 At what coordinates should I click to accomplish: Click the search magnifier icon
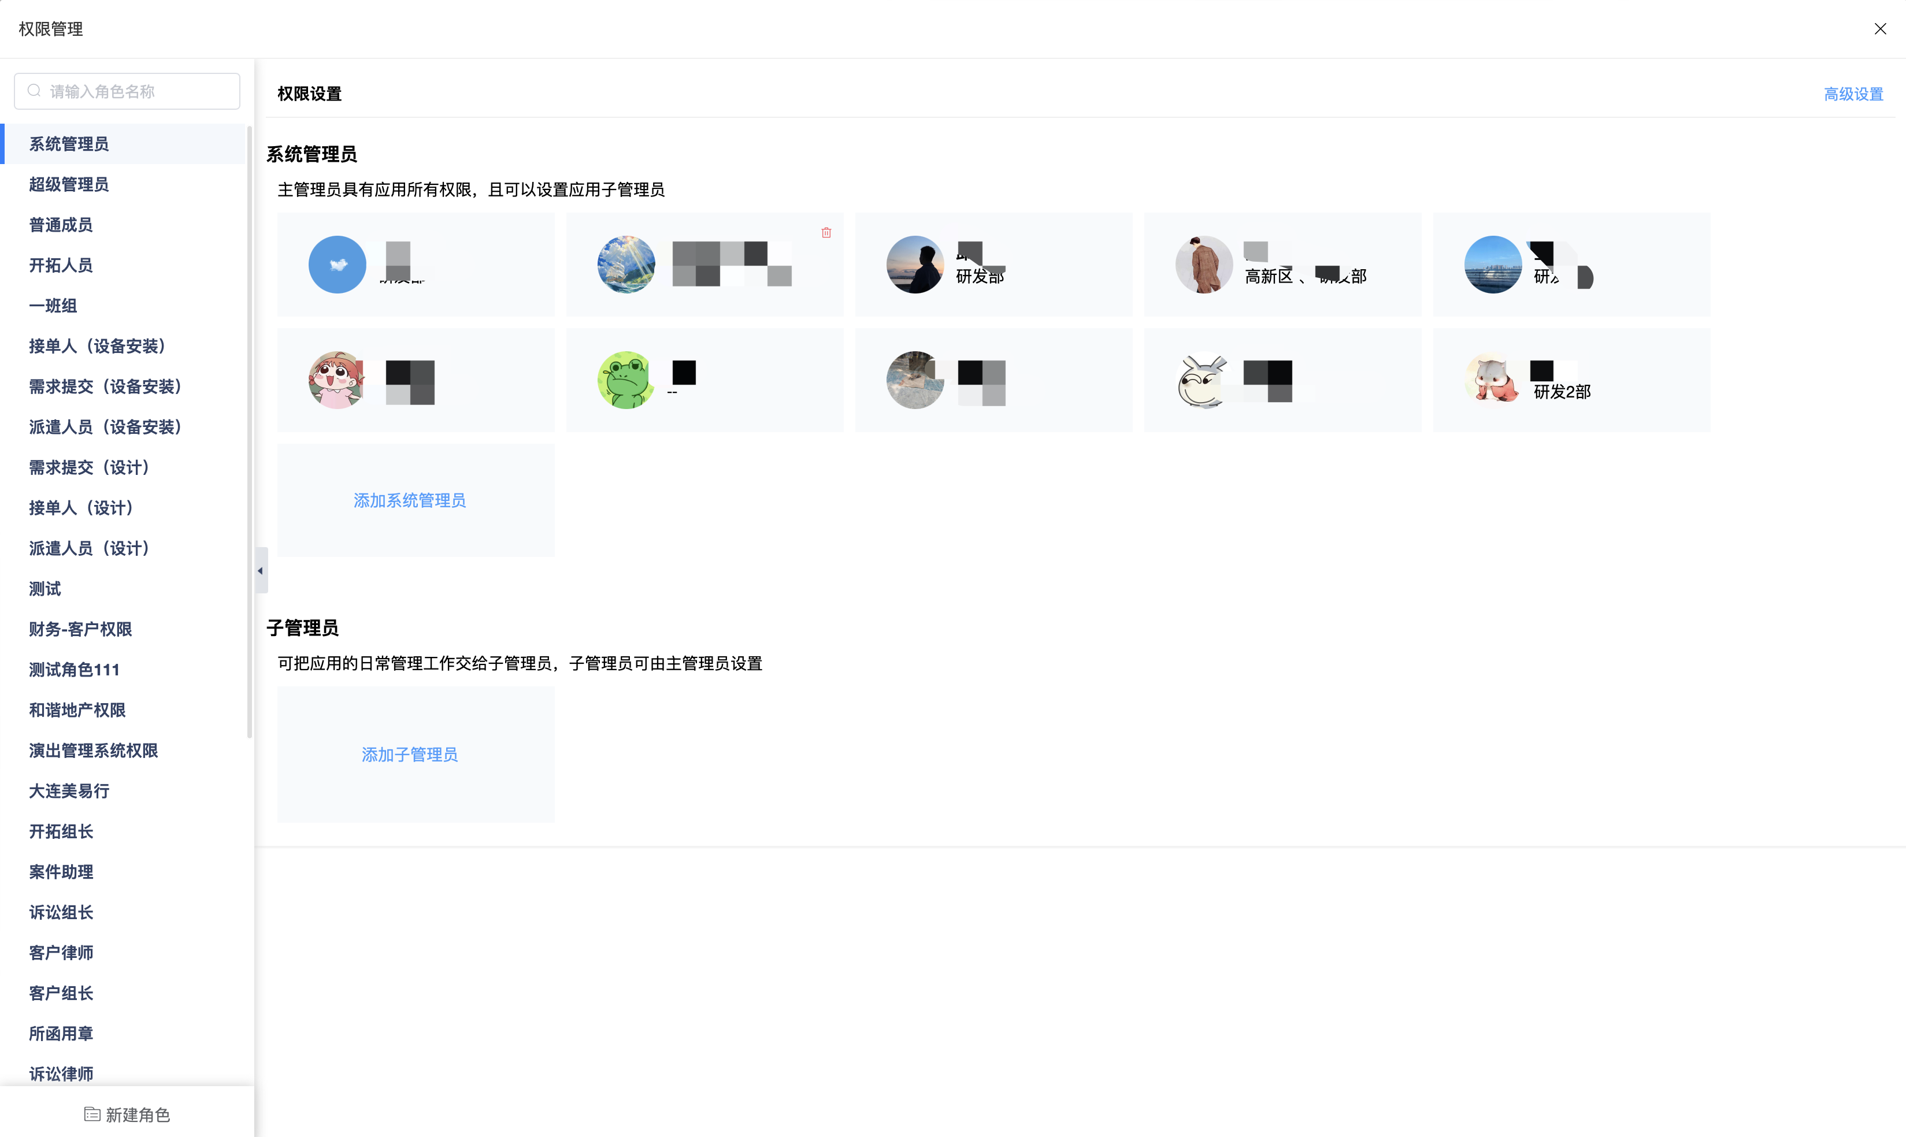click(x=34, y=91)
